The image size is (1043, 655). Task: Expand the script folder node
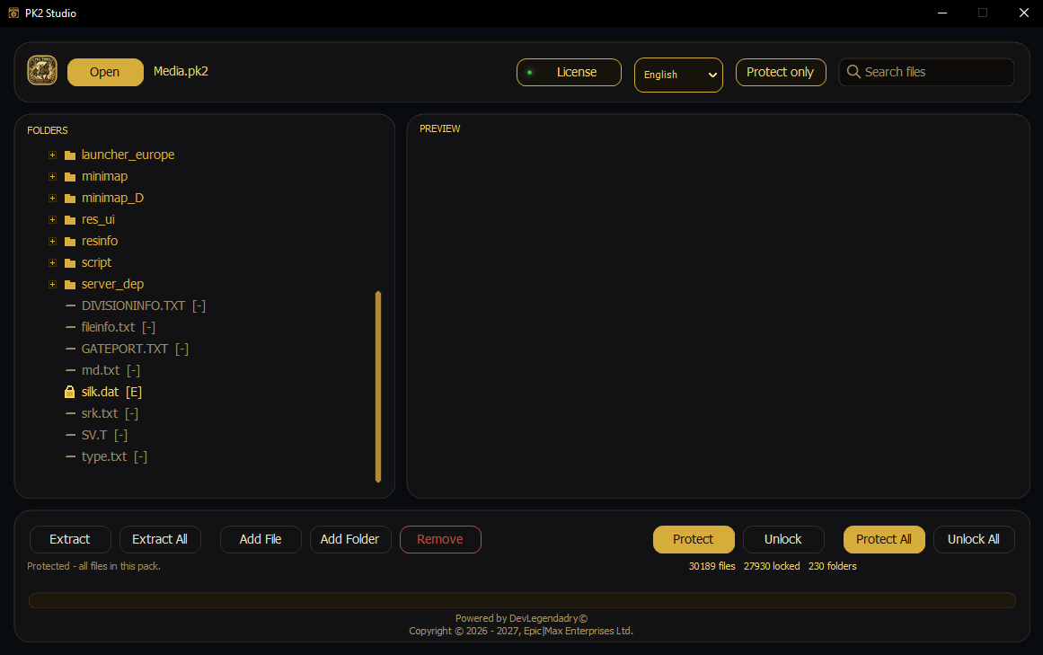[x=52, y=263]
